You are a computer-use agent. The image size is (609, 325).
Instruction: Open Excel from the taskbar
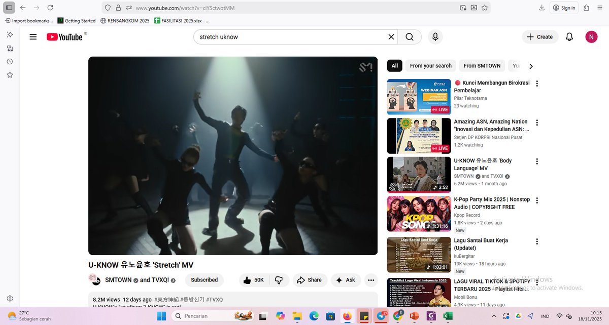tap(447, 316)
